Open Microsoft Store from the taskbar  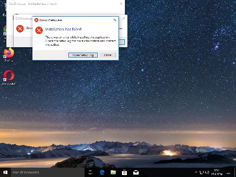pyautogui.click(x=124, y=173)
